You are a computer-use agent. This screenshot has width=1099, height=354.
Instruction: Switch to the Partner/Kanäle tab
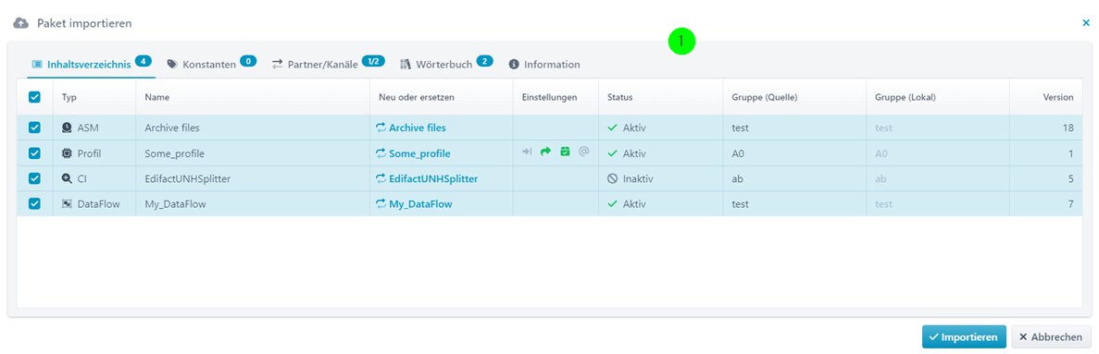328,64
